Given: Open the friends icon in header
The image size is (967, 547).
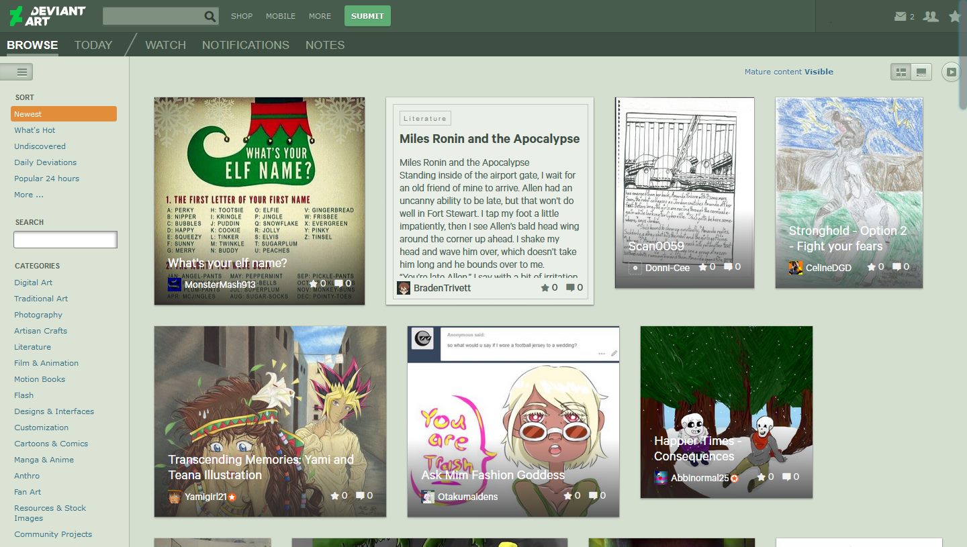Looking at the screenshot, I should pos(931,16).
